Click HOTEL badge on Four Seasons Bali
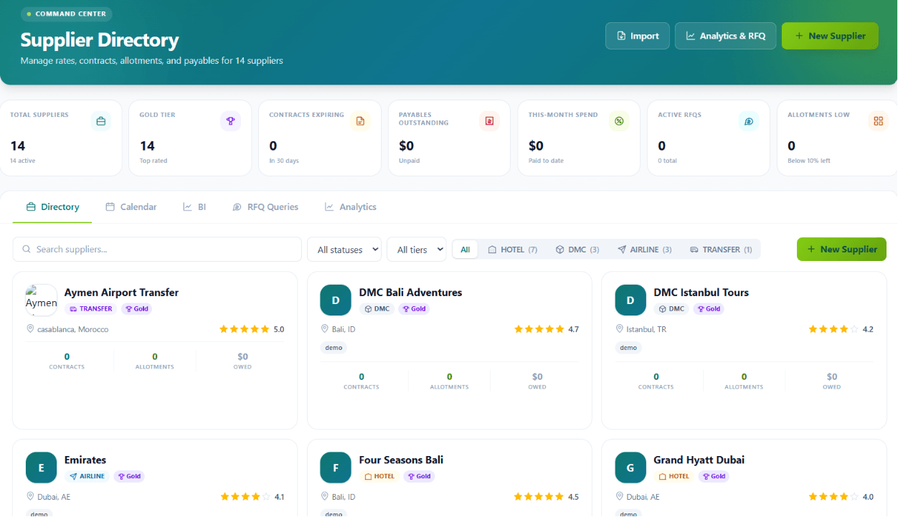This screenshot has height=517, width=898. pos(379,476)
